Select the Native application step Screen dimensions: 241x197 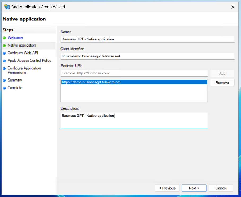pyautogui.click(x=22, y=45)
